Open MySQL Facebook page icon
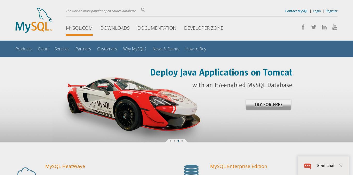This screenshot has height=175, width=353. (x=303, y=27)
